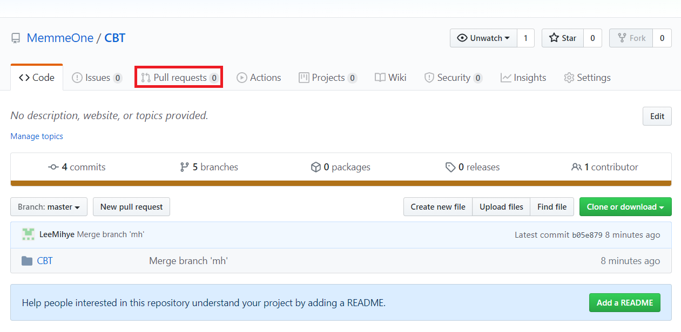View the 4 commits history
681x332 pixels.
pyautogui.click(x=77, y=167)
